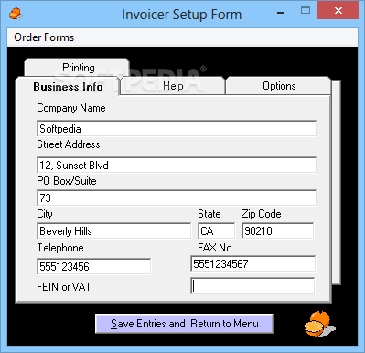Click the City field with Beverly Hills
Screen dimensions: 365x353
tap(114, 230)
